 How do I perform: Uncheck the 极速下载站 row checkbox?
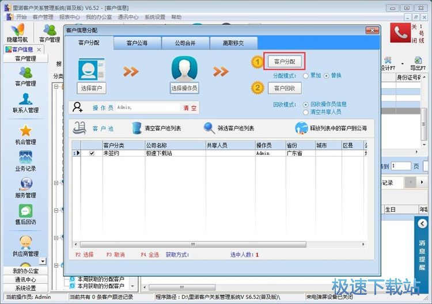(x=92, y=153)
